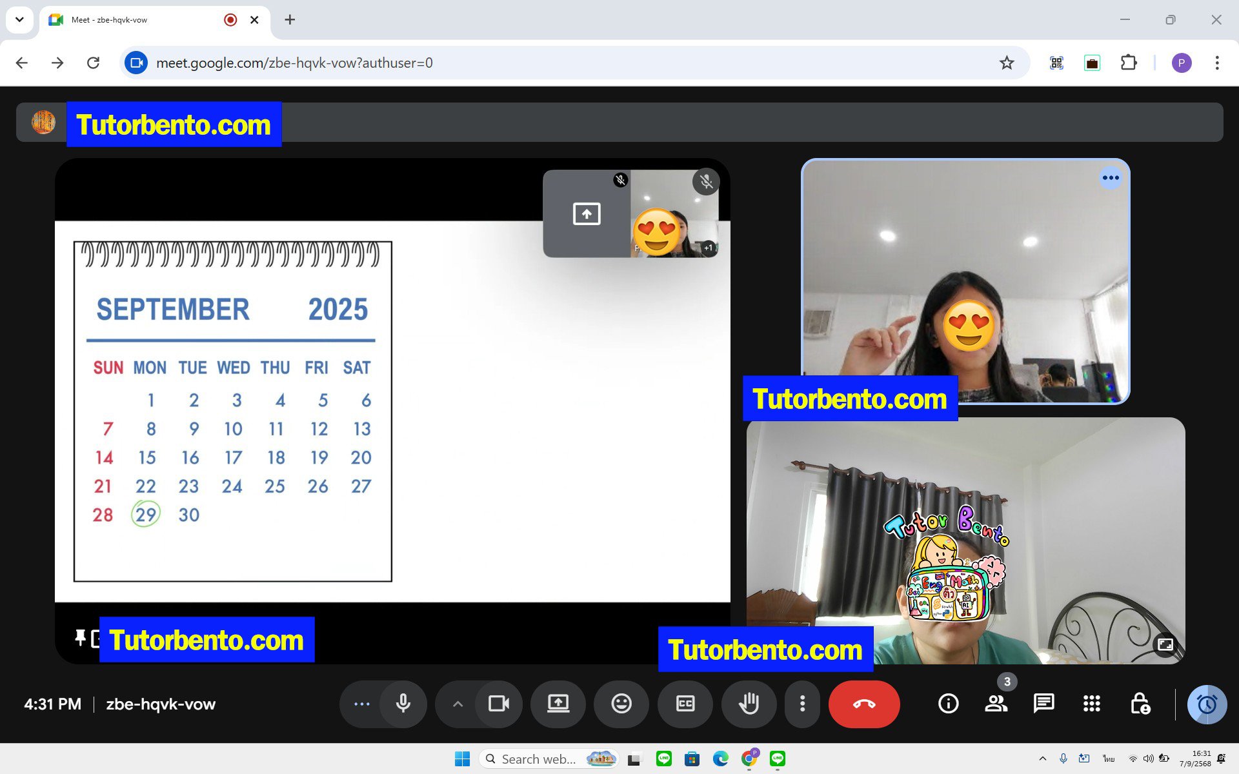Open three-dot menu on participant tile
The height and width of the screenshot is (774, 1239).
pos(1111,178)
